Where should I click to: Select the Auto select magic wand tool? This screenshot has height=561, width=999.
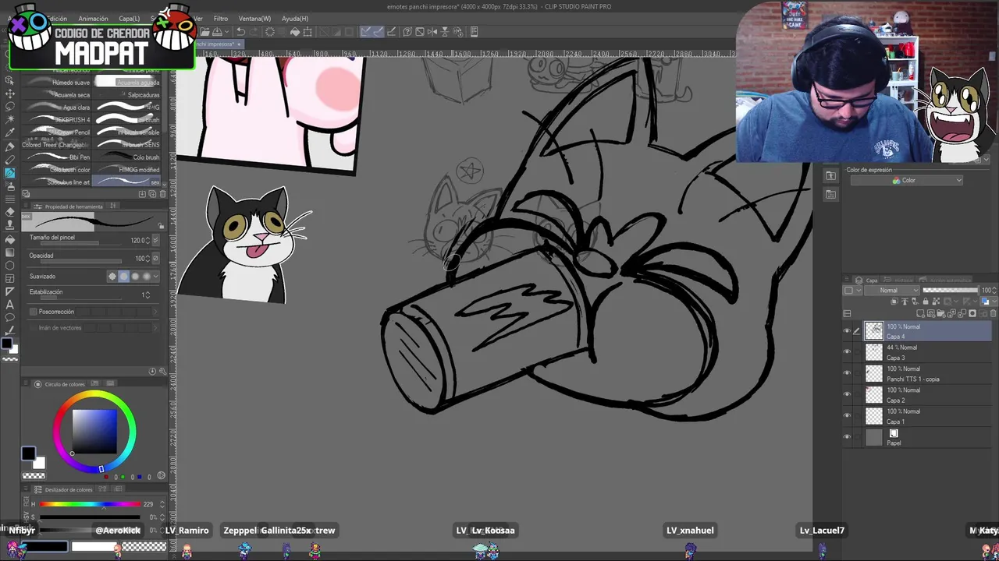tap(9, 118)
